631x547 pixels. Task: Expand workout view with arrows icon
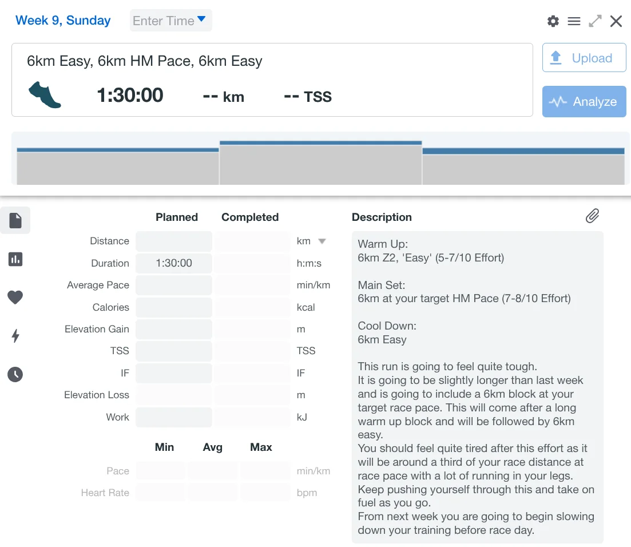(595, 21)
